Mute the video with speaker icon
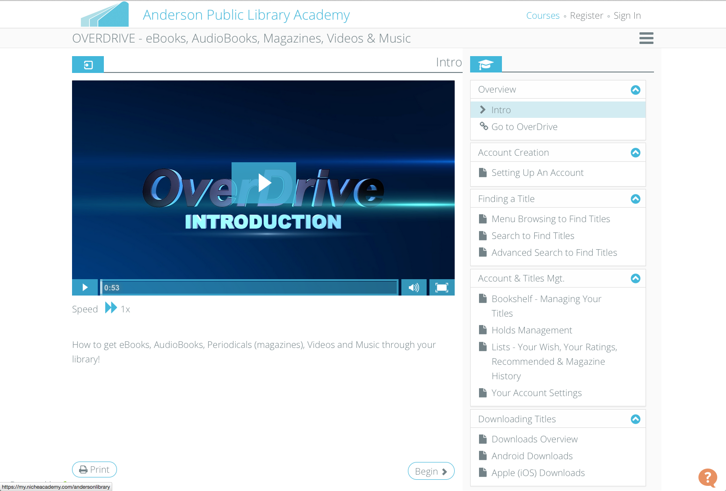The image size is (726, 491). [414, 287]
